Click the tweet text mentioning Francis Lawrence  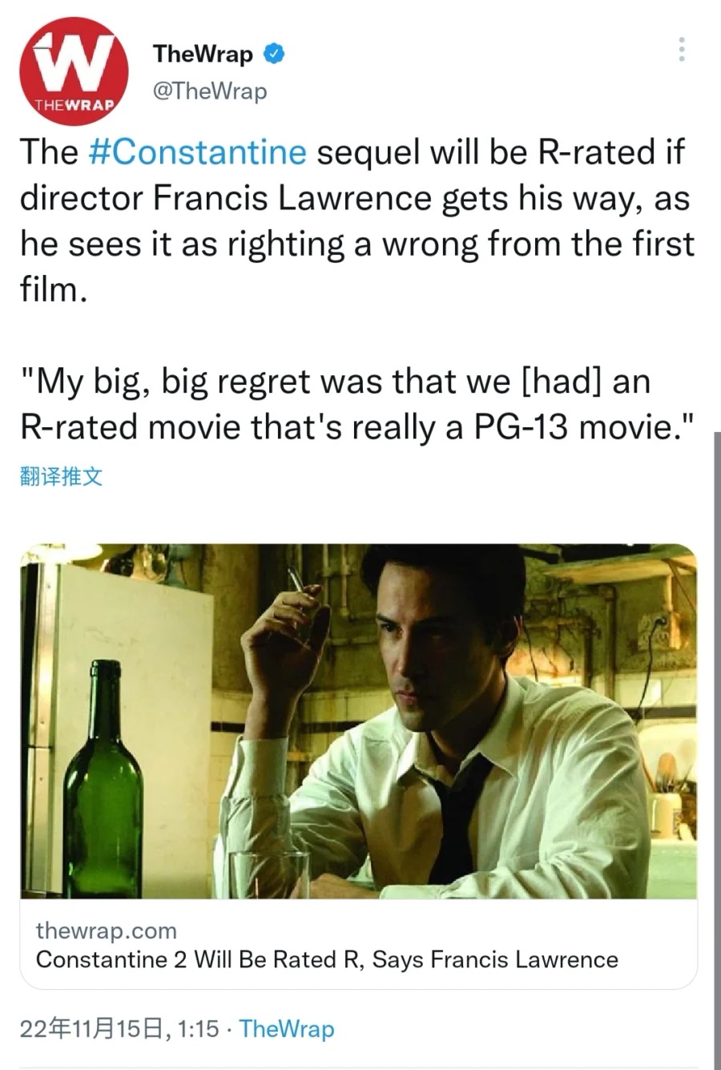(x=356, y=220)
